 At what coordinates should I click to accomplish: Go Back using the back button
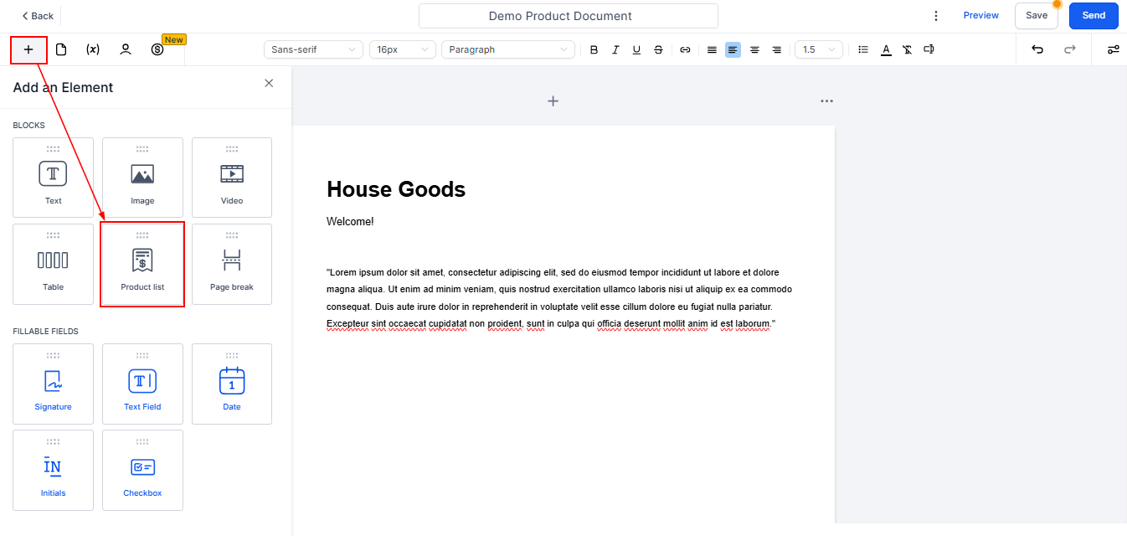coord(38,16)
